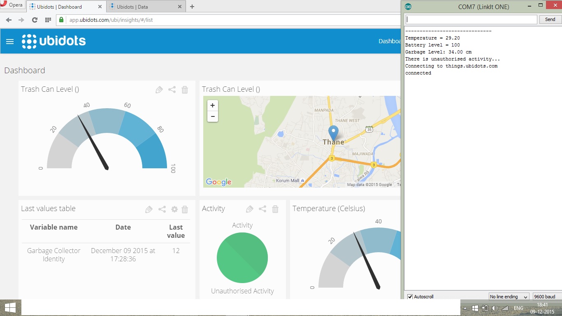
Task: Click the Temperature gauge needle
Action: pos(367,261)
